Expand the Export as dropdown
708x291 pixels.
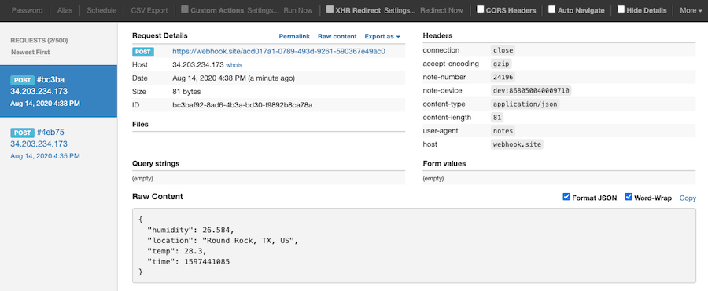pos(382,36)
